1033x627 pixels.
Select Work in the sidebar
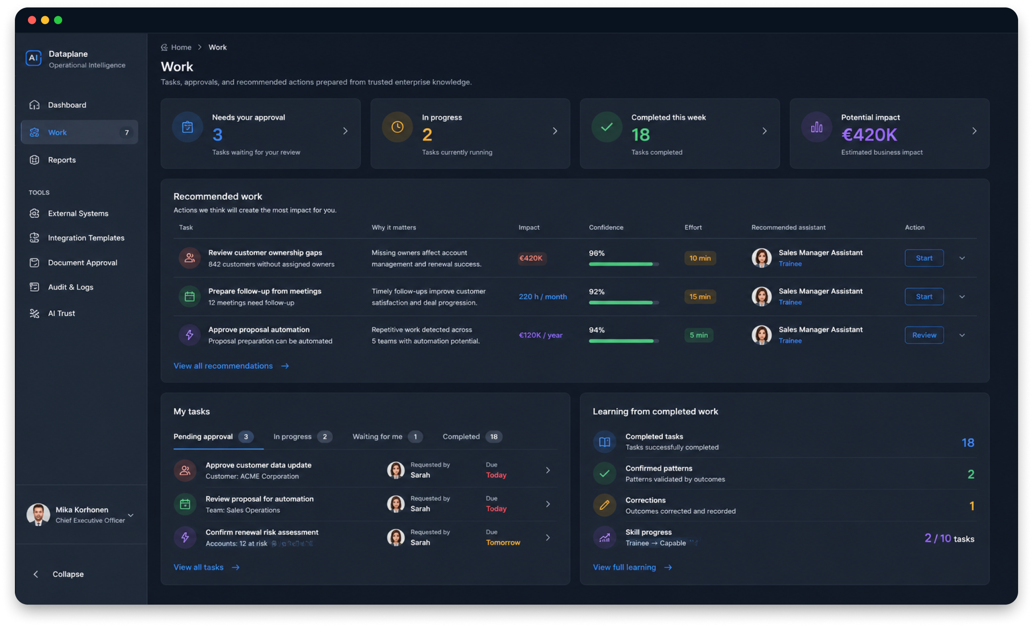coord(80,132)
